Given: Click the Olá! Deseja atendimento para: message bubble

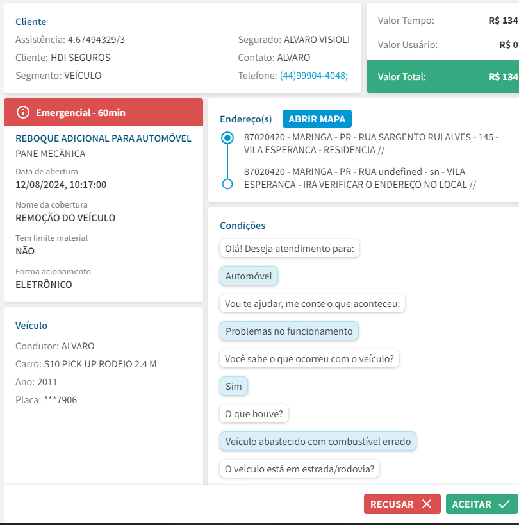Looking at the screenshot, I should (x=289, y=249).
